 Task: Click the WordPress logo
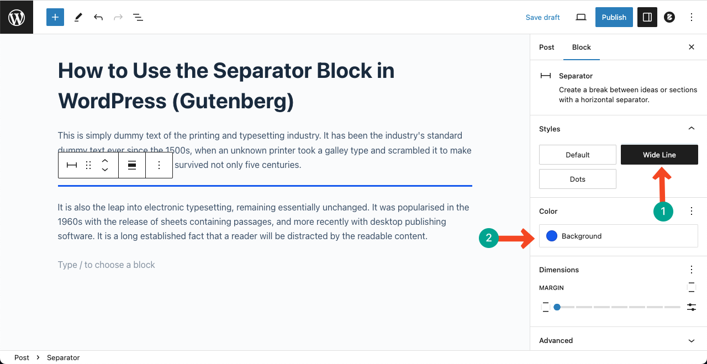pyautogui.click(x=16, y=17)
